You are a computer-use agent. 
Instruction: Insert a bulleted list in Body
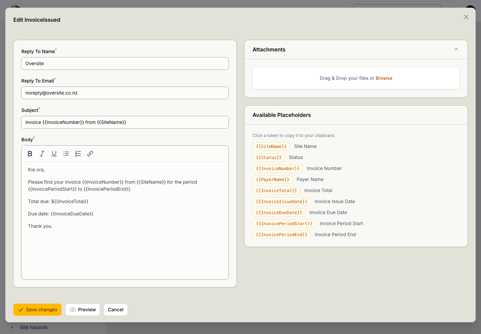pos(66,154)
